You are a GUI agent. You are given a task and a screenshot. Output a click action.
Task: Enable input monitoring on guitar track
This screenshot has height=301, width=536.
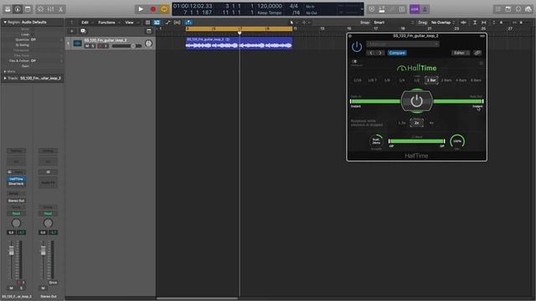(x=106, y=46)
